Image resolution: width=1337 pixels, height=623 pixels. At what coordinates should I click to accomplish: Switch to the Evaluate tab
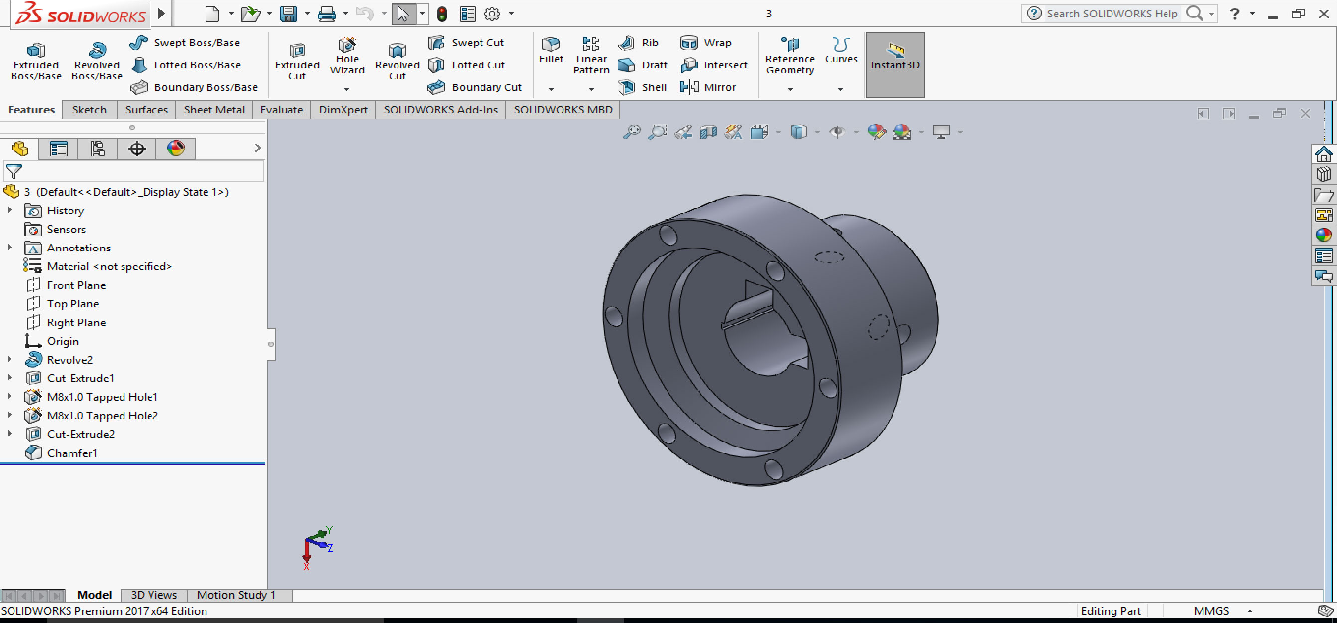(x=281, y=110)
